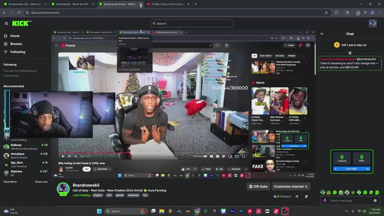This screenshot has width=384, height=216.
Task: Switch to Brandnewskii Clips browser tab
Action: pos(25,4)
